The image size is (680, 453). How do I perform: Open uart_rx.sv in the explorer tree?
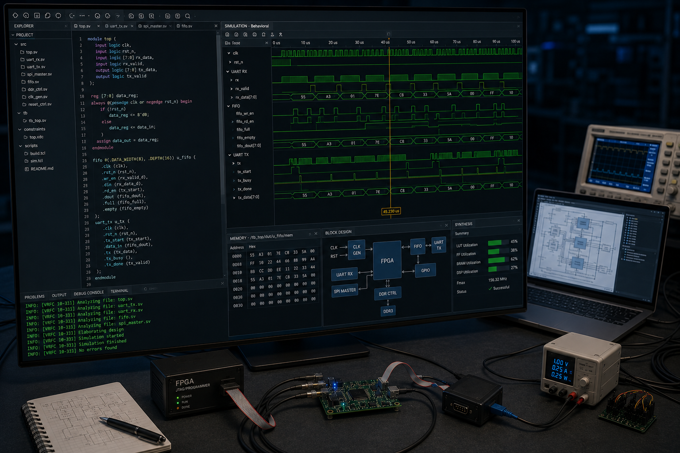point(33,59)
